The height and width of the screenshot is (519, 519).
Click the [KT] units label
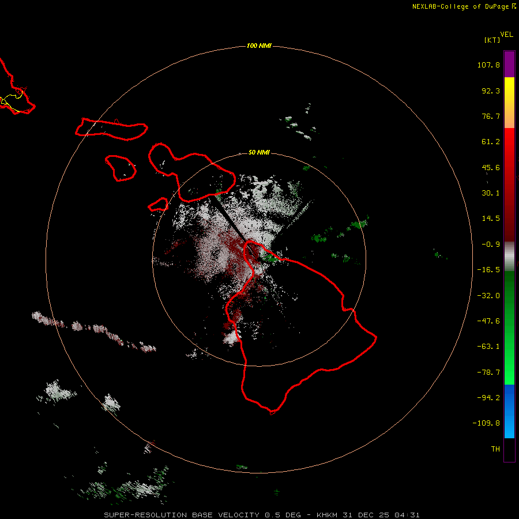[492, 40]
